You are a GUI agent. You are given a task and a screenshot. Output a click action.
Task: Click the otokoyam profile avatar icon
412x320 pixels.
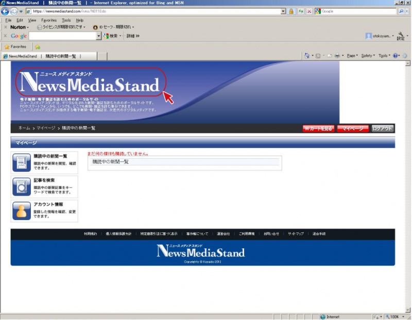click(x=368, y=36)
